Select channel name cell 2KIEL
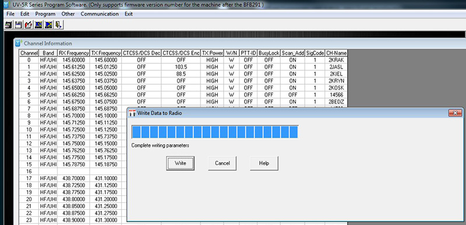The image size is (466, 225). (x=337, y=74)
